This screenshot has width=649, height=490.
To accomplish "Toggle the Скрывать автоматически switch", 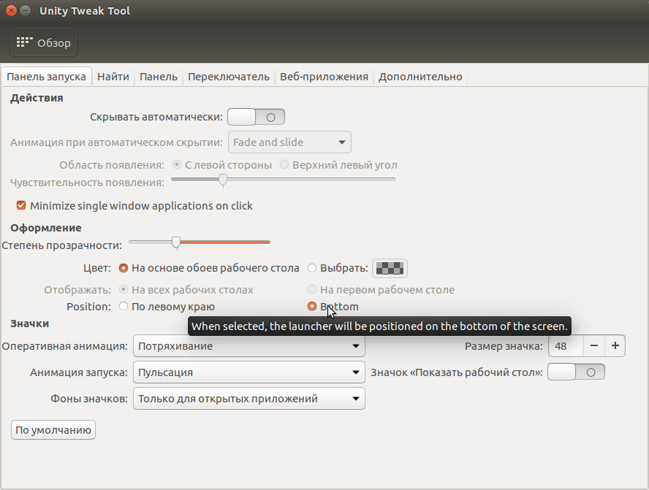I will point(257,117).
